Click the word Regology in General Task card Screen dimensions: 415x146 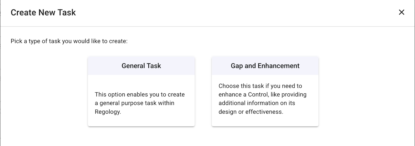coord(108,112)
